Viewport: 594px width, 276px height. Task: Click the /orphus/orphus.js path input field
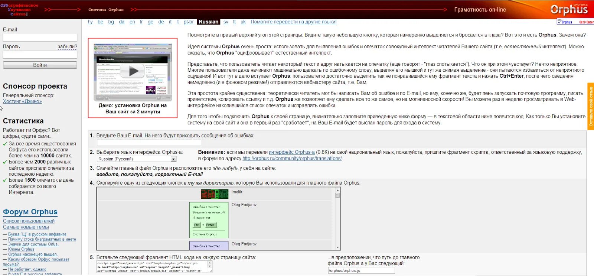point(361,271)
